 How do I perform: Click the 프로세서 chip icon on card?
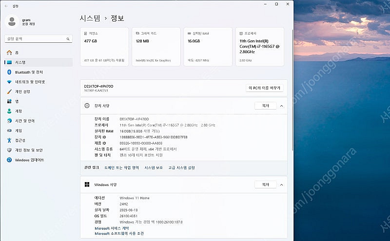coord(241,33)
